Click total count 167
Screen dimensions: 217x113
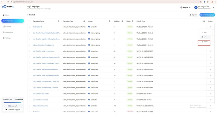(x=115, y=106)
